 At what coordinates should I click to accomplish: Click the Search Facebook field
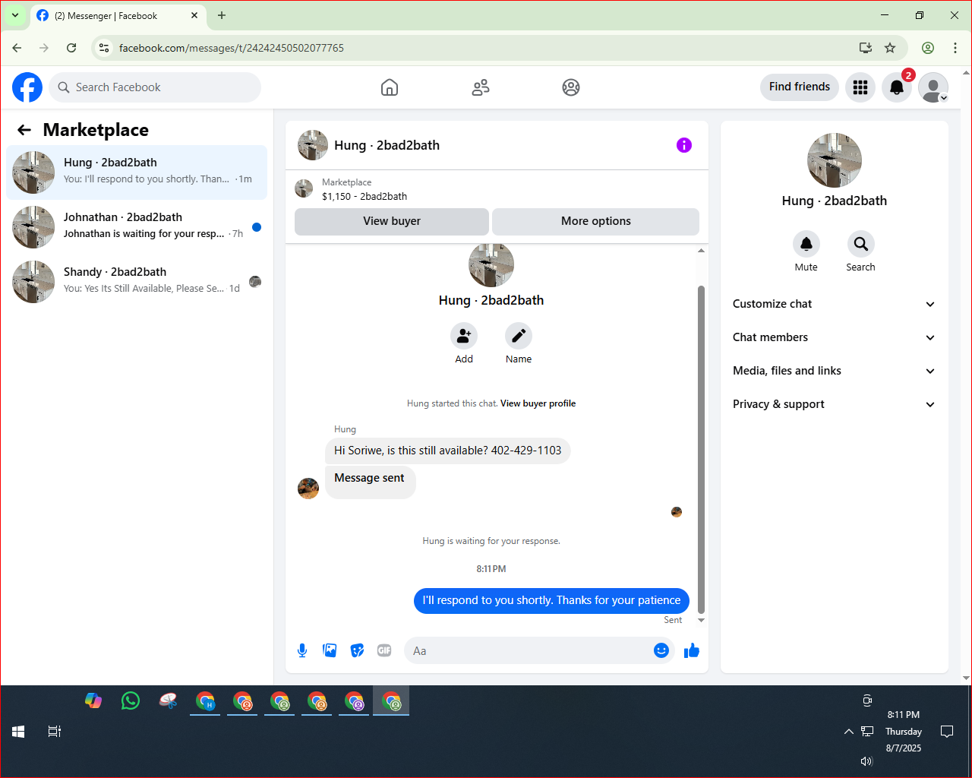tap(155, 87)
